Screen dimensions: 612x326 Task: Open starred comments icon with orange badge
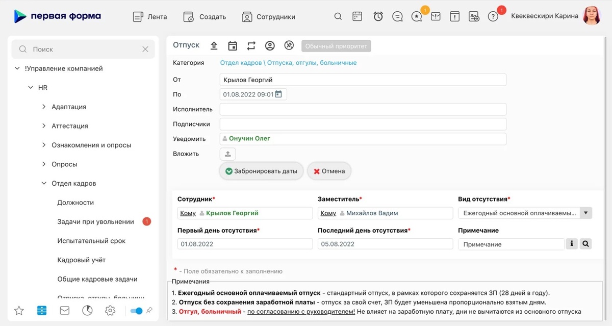click(x=417, y=16)
